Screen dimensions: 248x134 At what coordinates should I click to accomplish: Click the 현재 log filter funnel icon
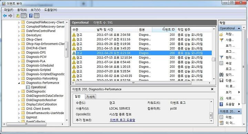[221, 57]
